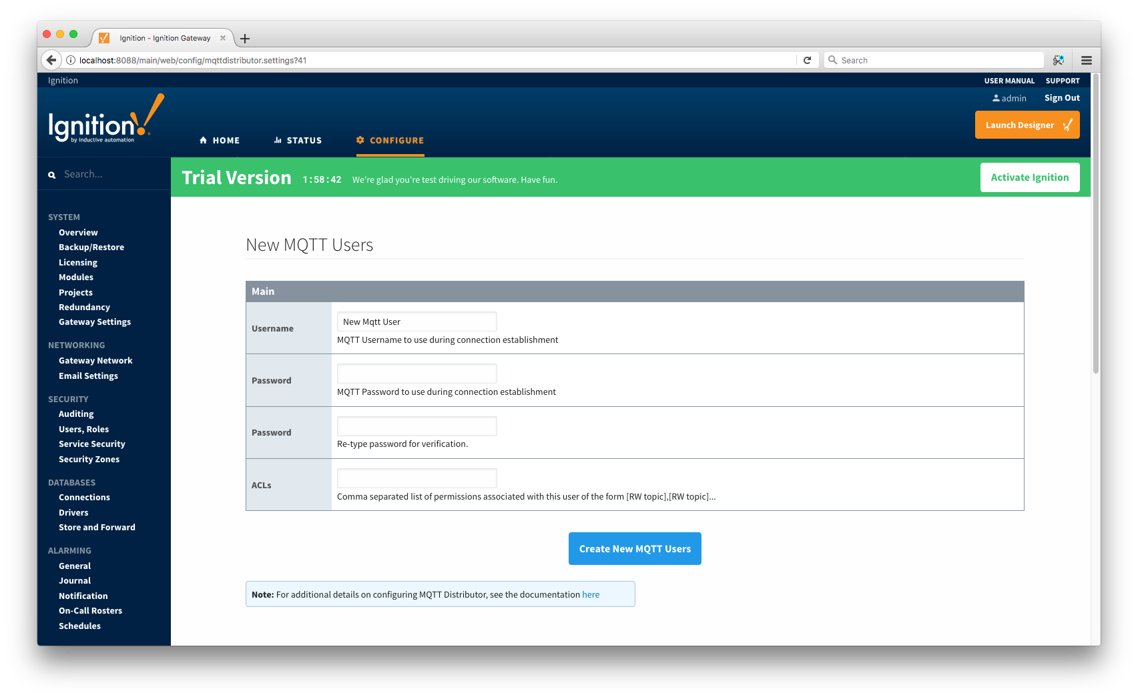
Task: Select the CONFIGURE tab
Action: (390, 140)
